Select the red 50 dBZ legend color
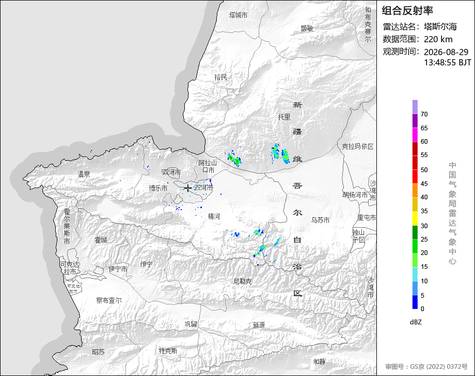Viewport: 475px width, 376px height. click(415, 163)
